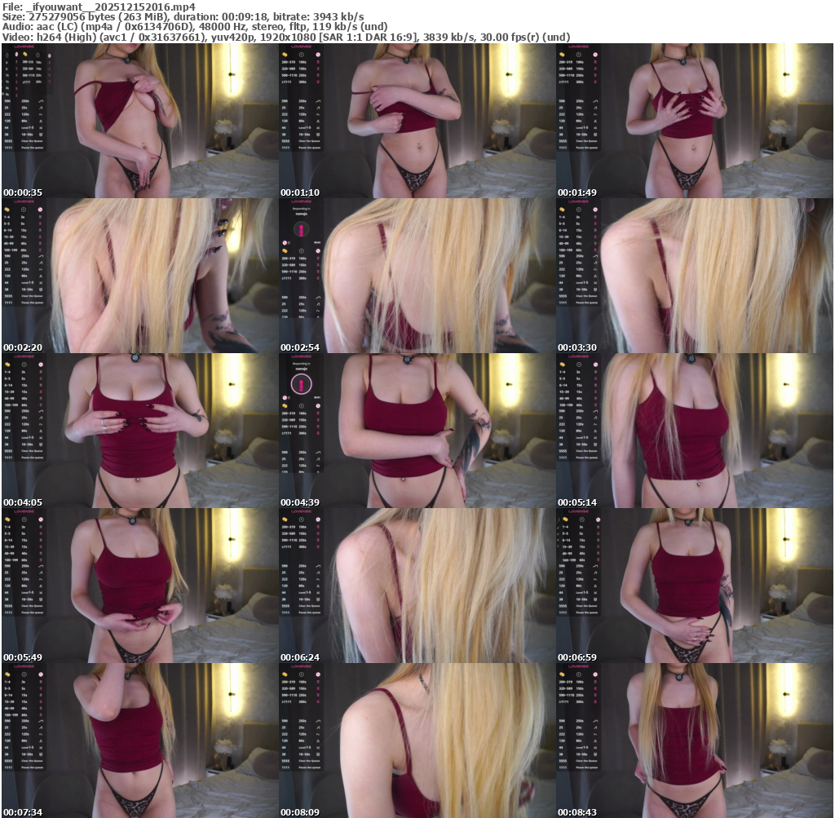Select the file name line ending in 202512152016.mp4
The height and width of the screenshot is (818, 835).
coord(99,7)
